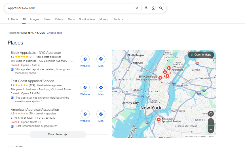Go to the Short videos tab

click(87, 19)
